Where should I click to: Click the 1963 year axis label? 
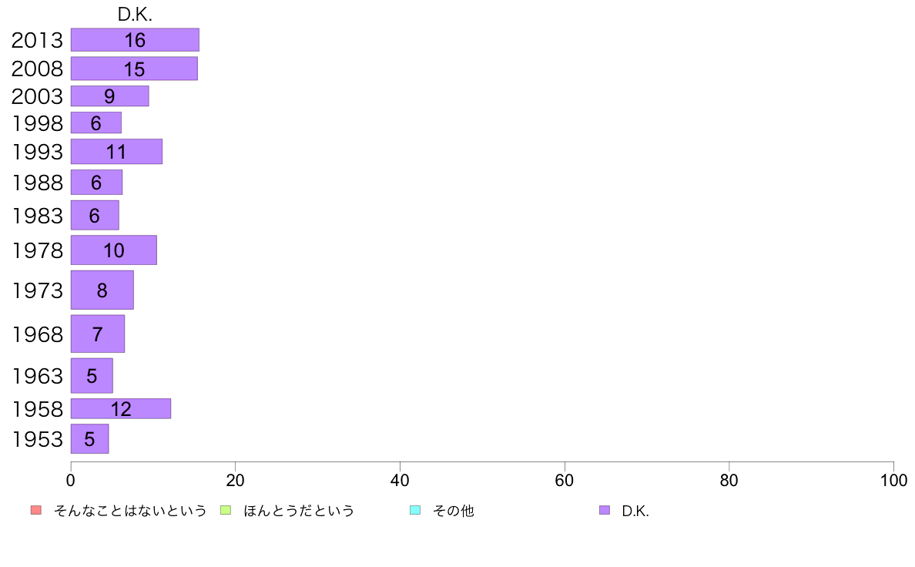37,376
